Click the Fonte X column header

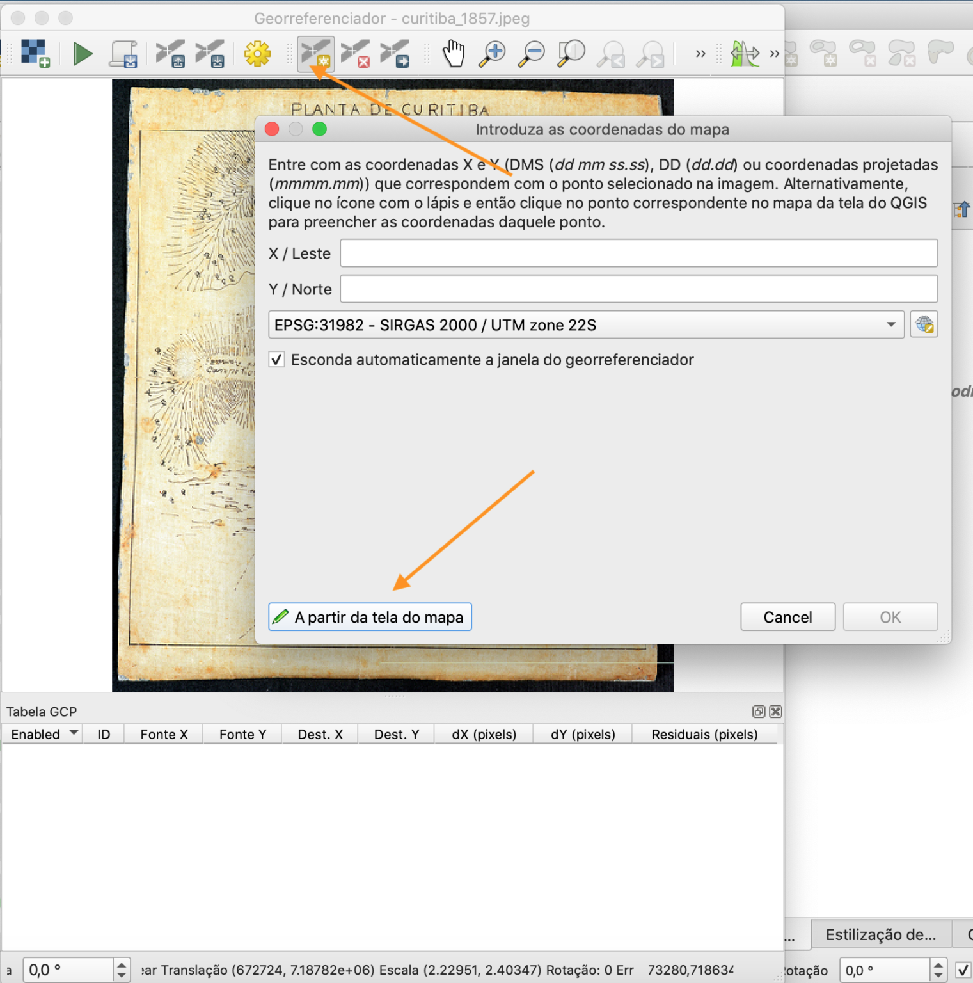click(x=164, y=734)
